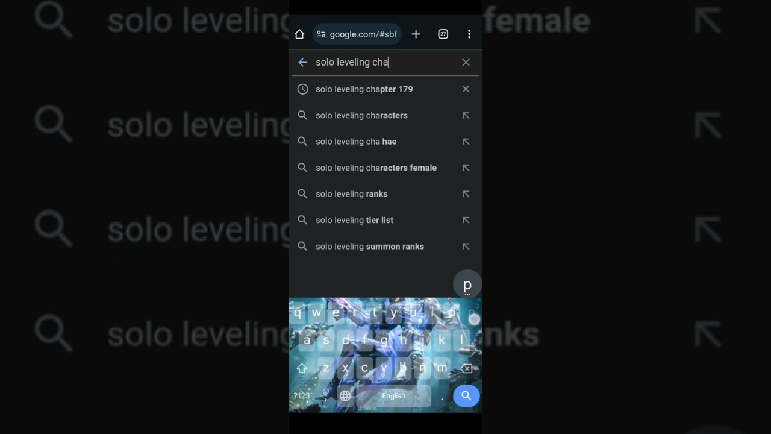The width and height of the screenshot is (771, 434).
Task: Tap the period key on keyboard
Action: [x=442, y=398]
